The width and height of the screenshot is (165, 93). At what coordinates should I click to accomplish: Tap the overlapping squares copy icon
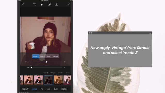tap(49, 4)
